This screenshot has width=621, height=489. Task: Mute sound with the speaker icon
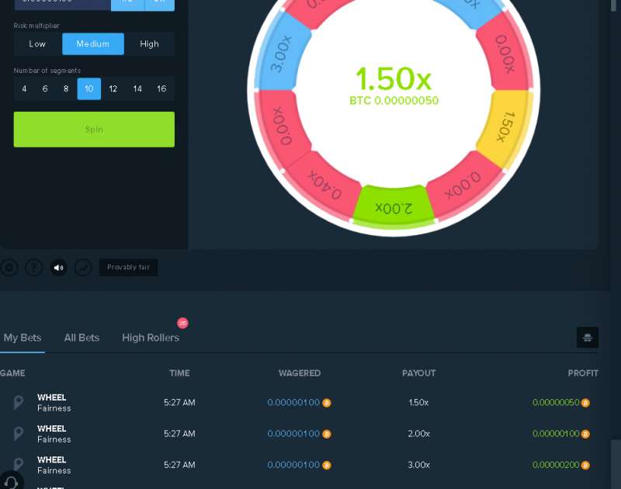[x=59, y=268]
